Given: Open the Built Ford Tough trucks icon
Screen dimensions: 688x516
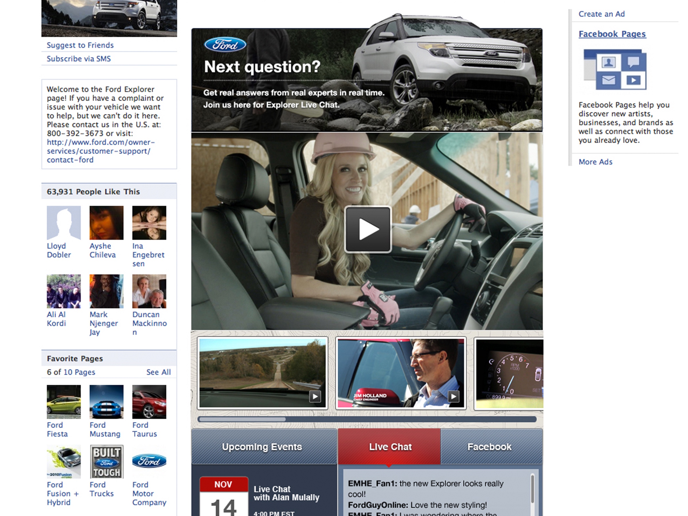Looking at the screenshot, I should [x=106, y=462].
